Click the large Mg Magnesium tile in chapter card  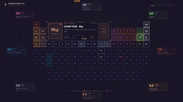click(x=55, y=31)
